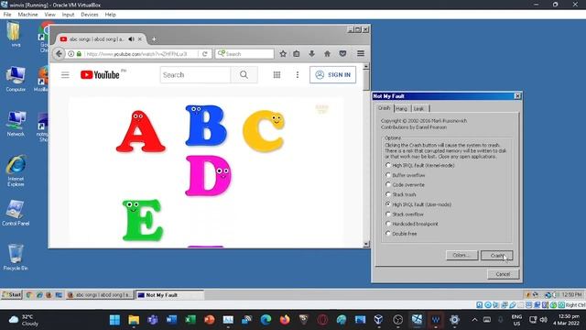This screenshot has height=330, width=586.
Task: Switch to Leak tab in Not My Fault
Action: point(419,108)
